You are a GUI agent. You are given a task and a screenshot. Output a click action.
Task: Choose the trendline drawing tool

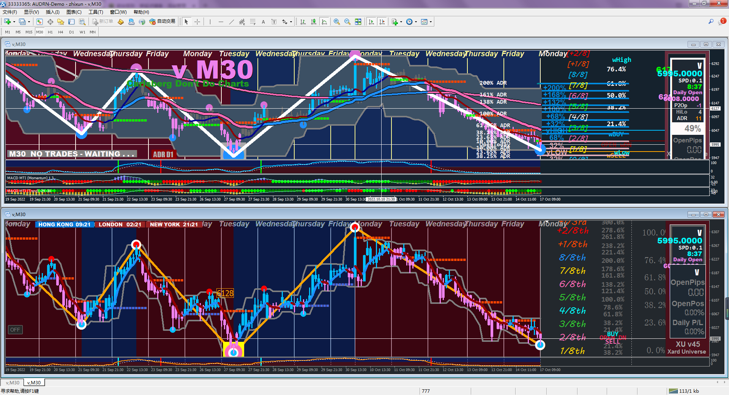(x=231, y=22)
